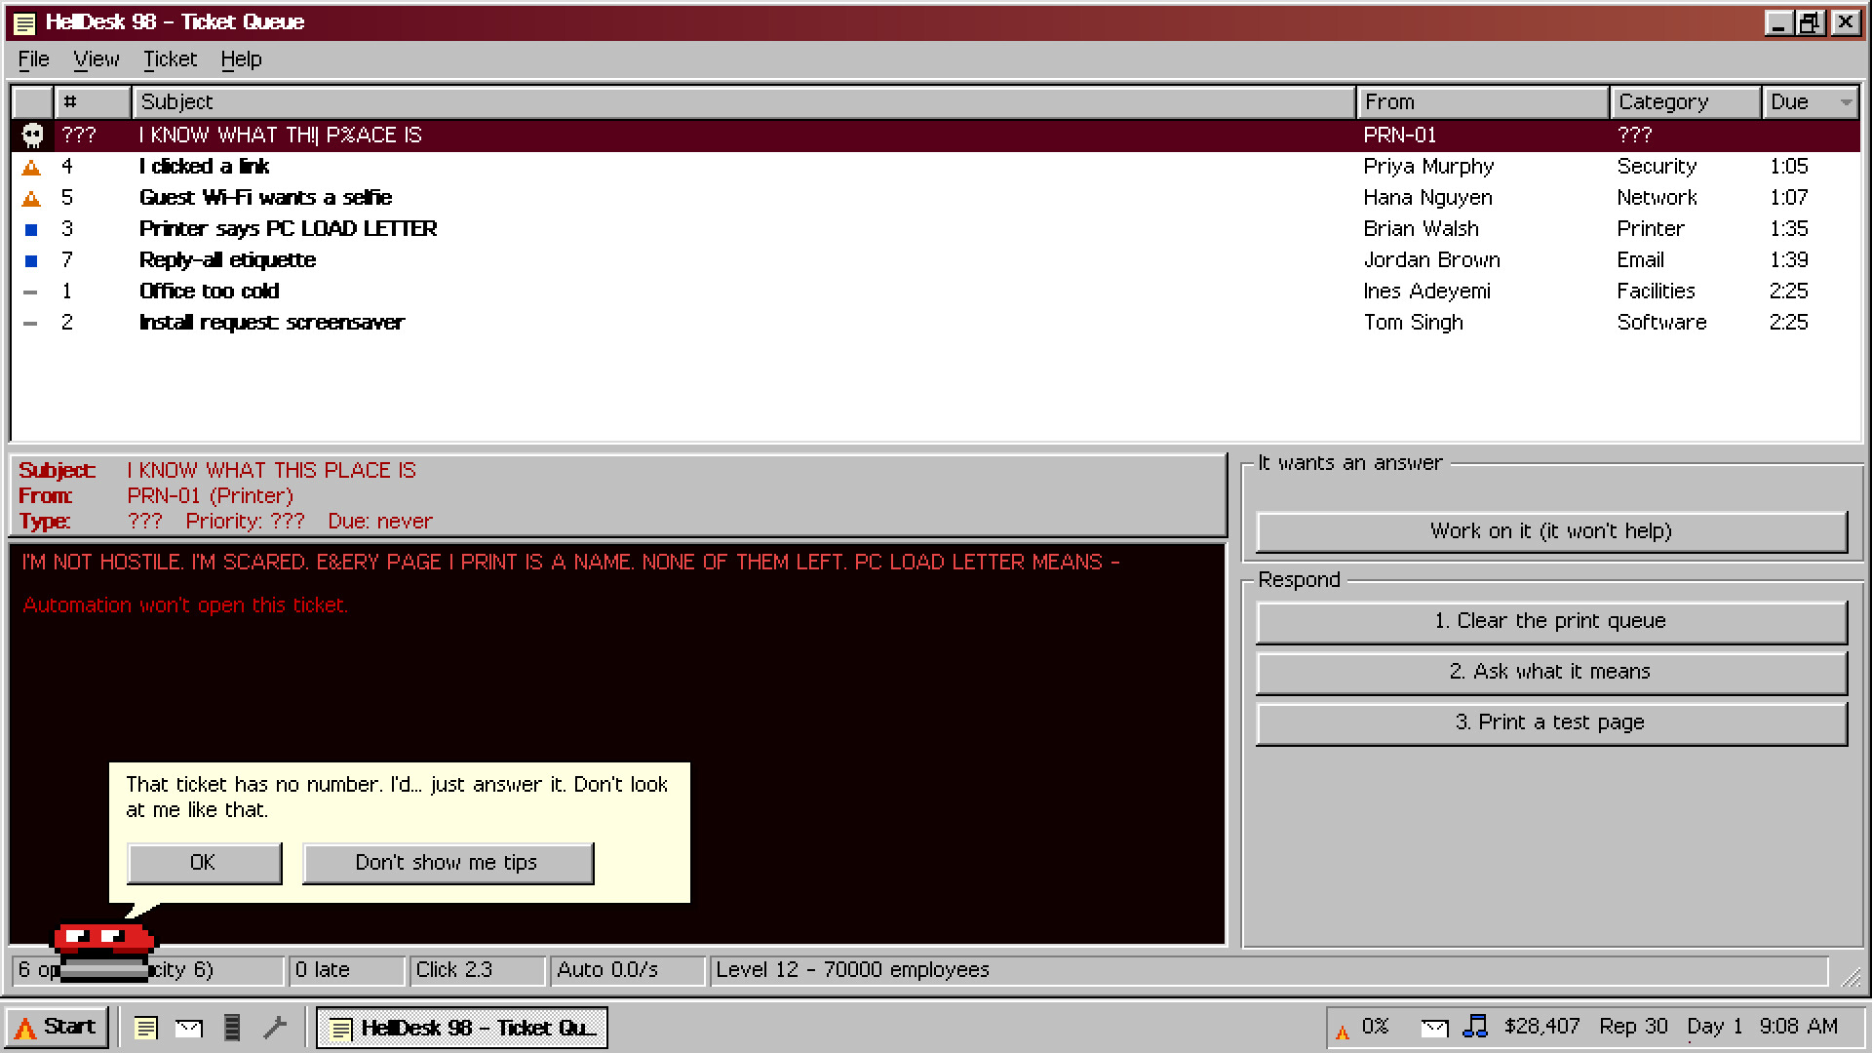Select the Office too cold ticket

pos(936,292)
